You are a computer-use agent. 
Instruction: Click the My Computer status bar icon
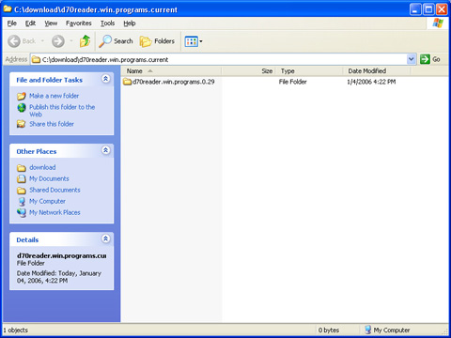pos(367,330)
